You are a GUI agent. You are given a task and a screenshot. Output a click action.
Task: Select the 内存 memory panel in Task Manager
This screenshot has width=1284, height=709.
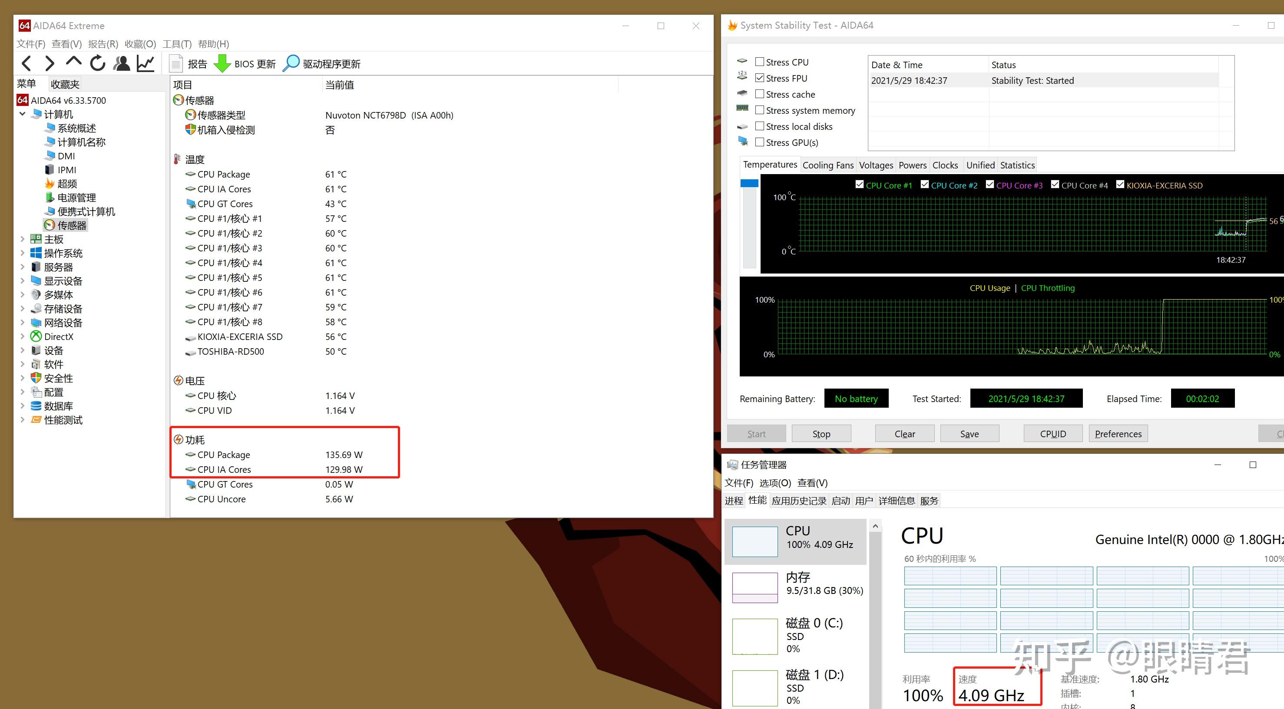(x=755, y=587)
